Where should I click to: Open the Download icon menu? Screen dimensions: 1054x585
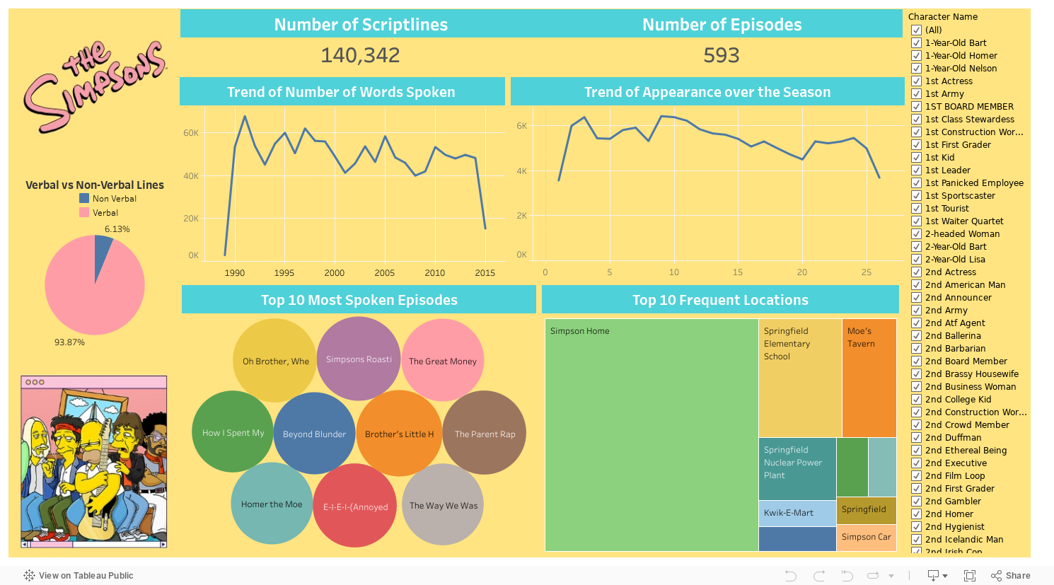point(933,576)
